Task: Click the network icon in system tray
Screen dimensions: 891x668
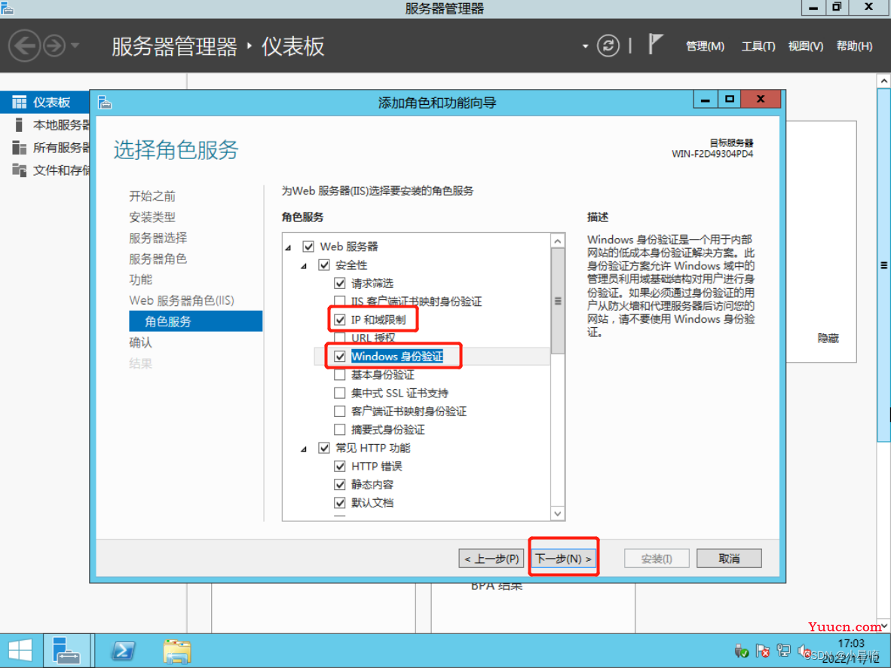Action: click(x=784, y=651)
